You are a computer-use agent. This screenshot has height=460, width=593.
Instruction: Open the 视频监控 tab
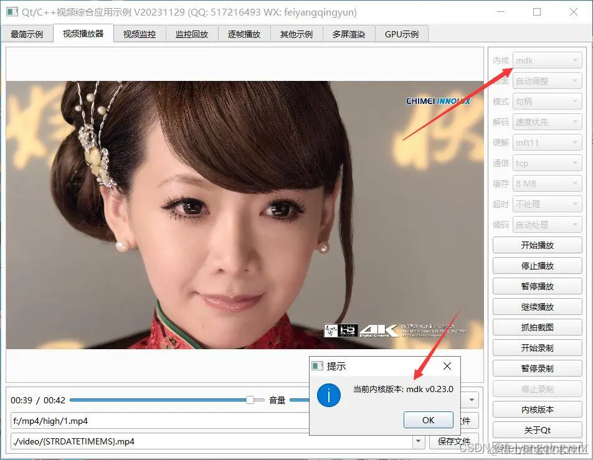[x=140, y=34]
